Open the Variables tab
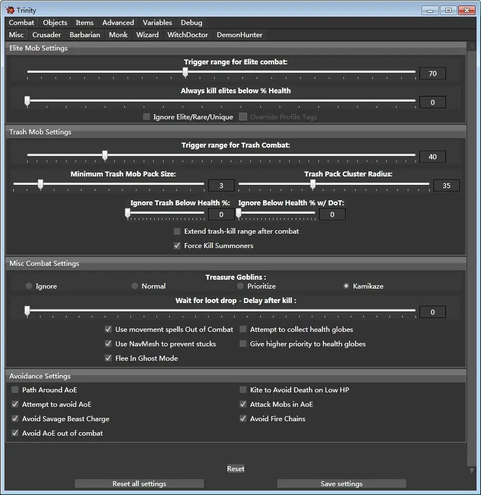Screen dimensions: 481x495 (157, 22)
